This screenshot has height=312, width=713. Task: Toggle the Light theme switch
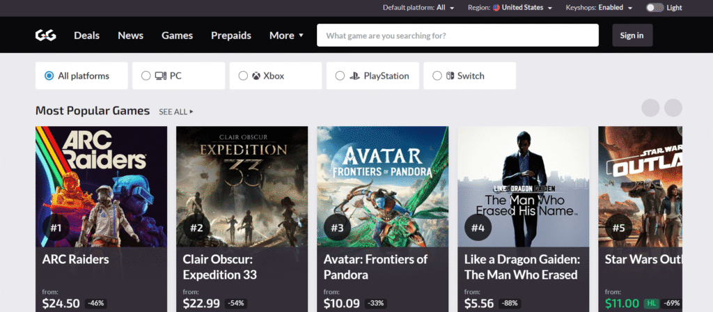coord(655,8)
